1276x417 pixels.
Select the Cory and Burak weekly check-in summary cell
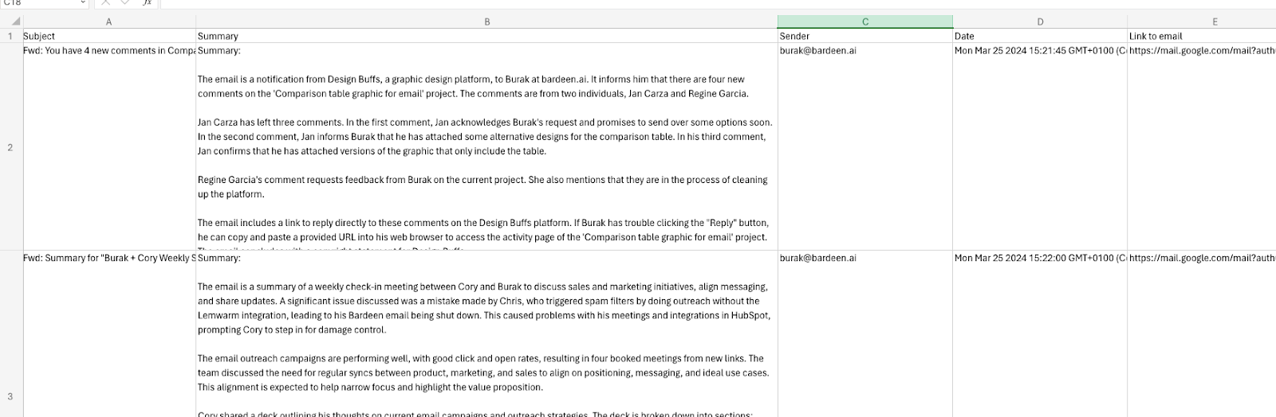click(486, 334)
